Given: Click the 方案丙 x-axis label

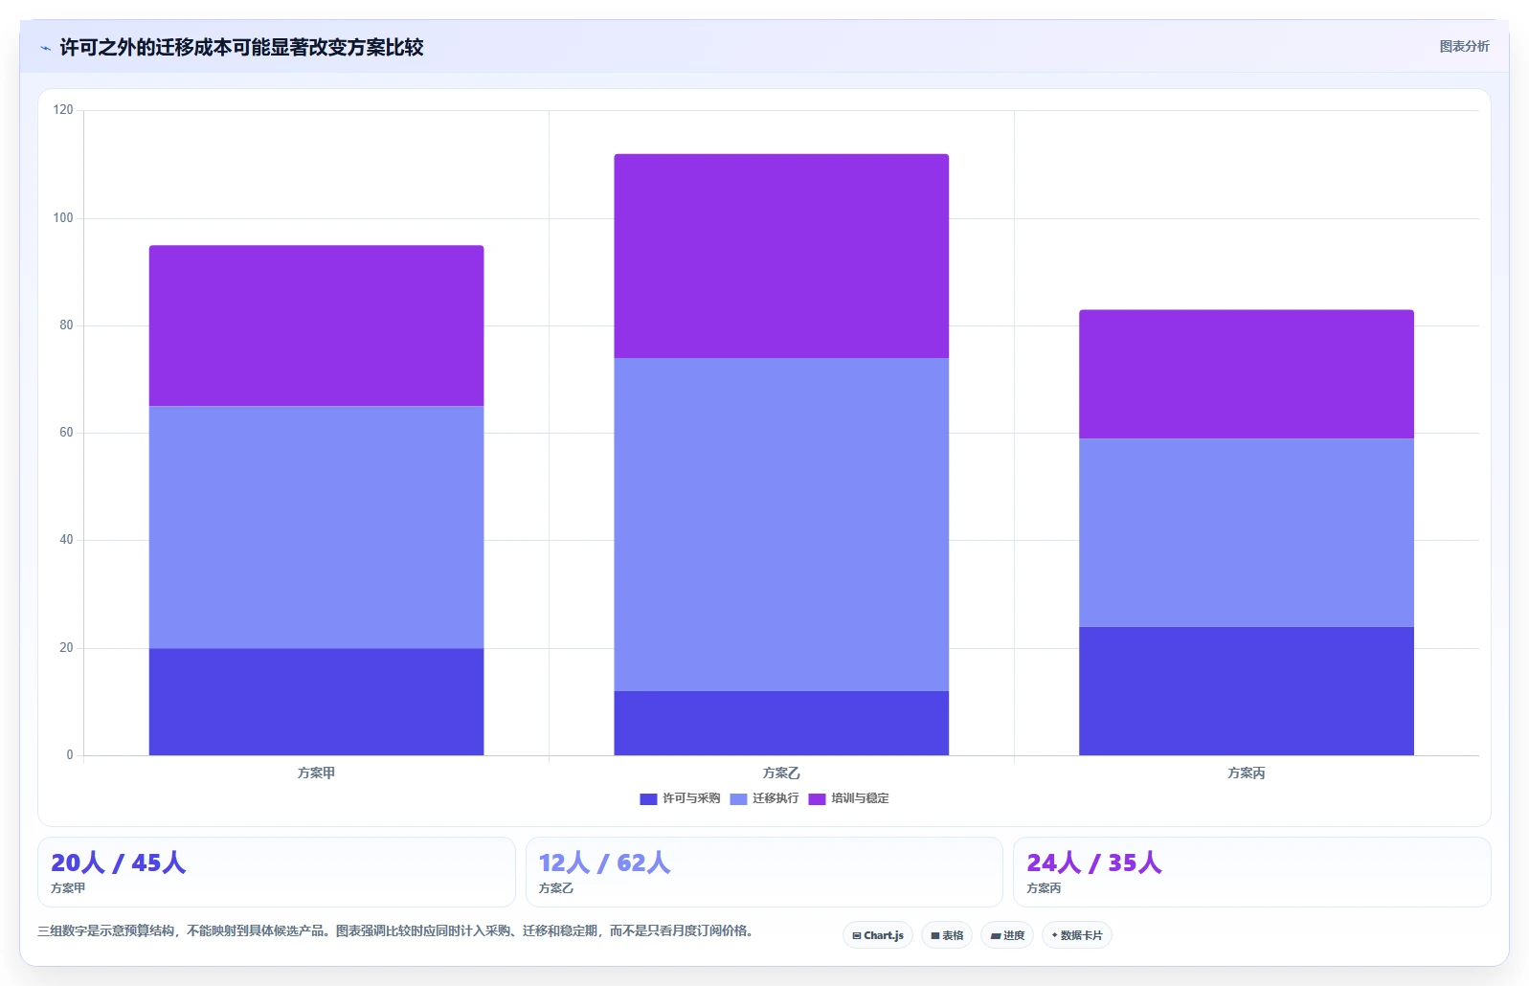Looking at the screenshot, I should [x=1247, y=773].
